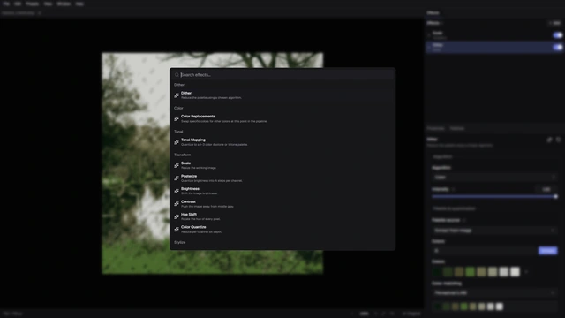Select the darkest green-black palette swatch

point(437,271)
